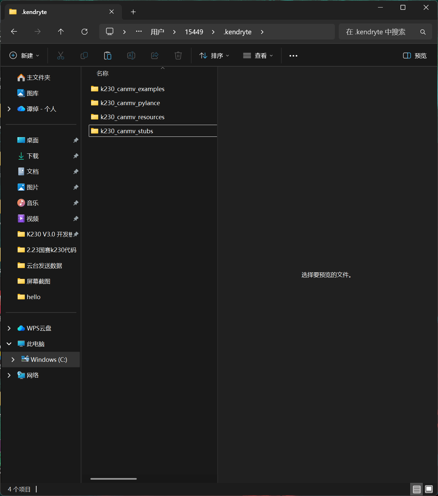The width and height of the screenshot is (438, 496).
Task: Expand the 谭倬 - 个人 OneDrive node
Action: coord(9,109)
